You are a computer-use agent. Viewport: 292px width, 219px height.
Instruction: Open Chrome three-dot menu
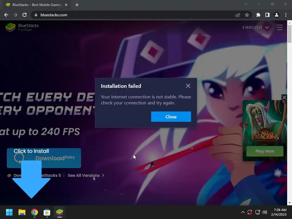pos(286,15)
